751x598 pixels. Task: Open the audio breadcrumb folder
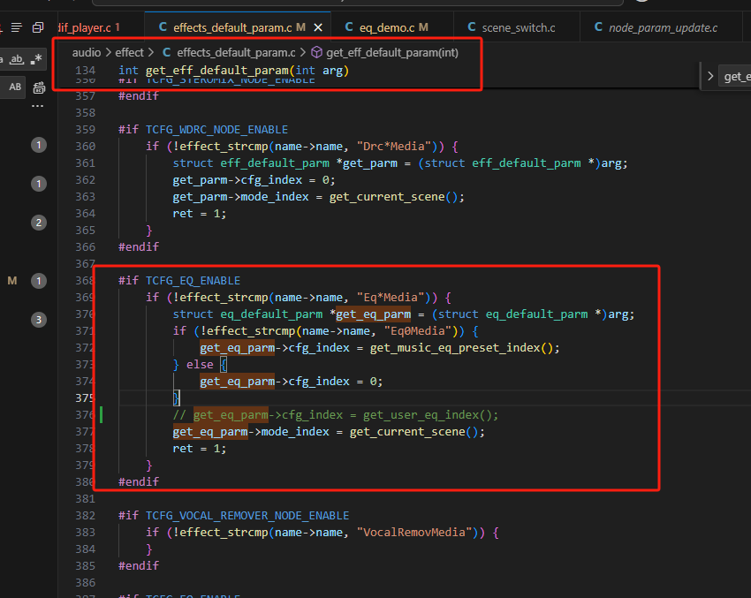pyautogui.click(x=87, y=53)
